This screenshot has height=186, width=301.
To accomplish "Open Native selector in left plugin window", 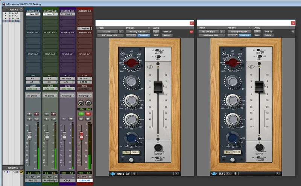I will tap(167, 35).
